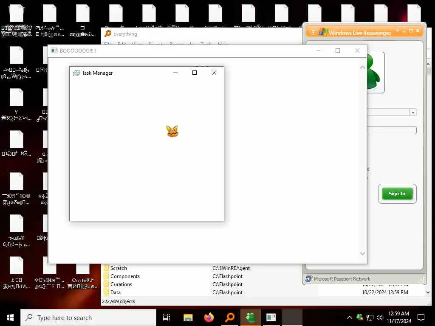Viewport: 435px width, 326px height.
Task: Open the Messenger title bar dropdown arrow
Action: pos(397,31)
